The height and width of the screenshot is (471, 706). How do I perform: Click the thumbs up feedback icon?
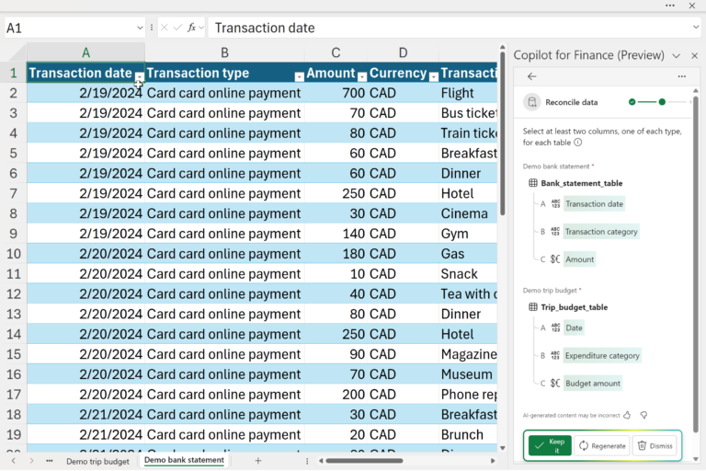point(627,416)
